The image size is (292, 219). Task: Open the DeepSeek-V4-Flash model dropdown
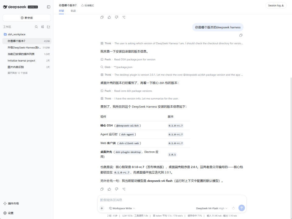(x=212, y=208)
